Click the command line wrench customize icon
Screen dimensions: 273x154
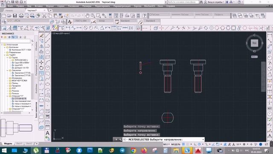(120, 139)
